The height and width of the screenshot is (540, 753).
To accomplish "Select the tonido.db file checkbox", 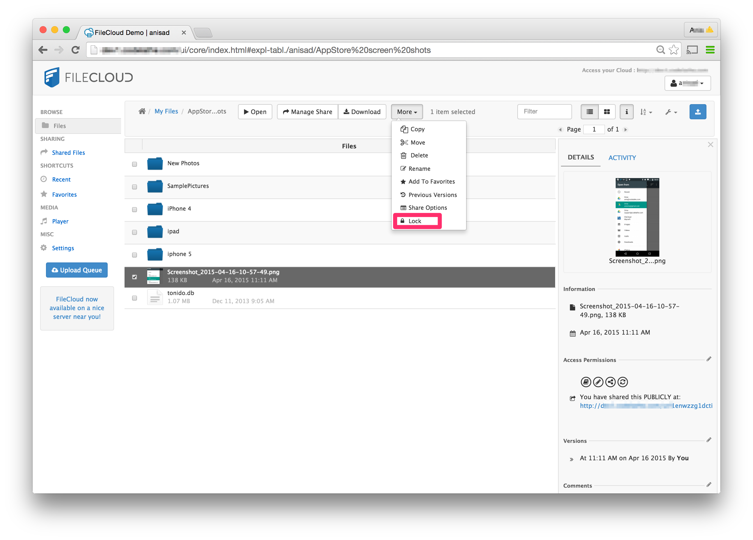I will (134, 298).
